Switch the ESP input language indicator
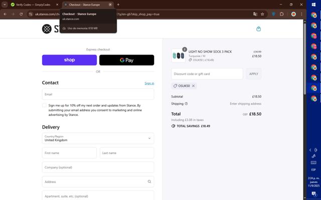The image size is (321, 200). 313,170
